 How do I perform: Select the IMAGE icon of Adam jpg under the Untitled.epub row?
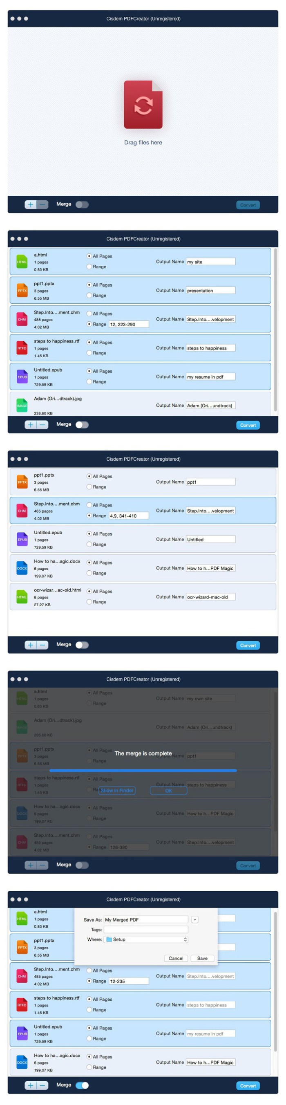click(22, 406)
